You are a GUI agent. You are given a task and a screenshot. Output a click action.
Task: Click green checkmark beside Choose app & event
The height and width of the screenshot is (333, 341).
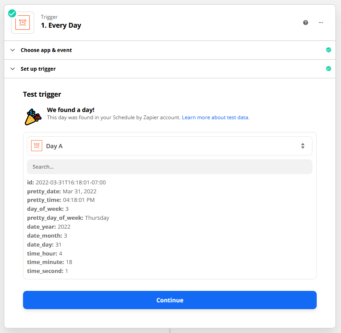[328, 50]
